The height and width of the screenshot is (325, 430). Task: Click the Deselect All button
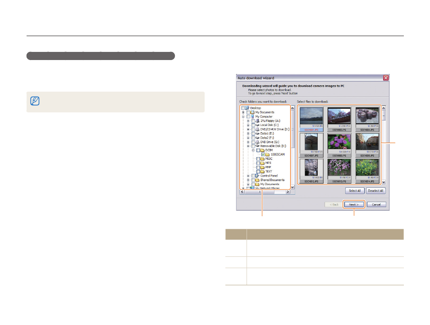coord(376,190)
